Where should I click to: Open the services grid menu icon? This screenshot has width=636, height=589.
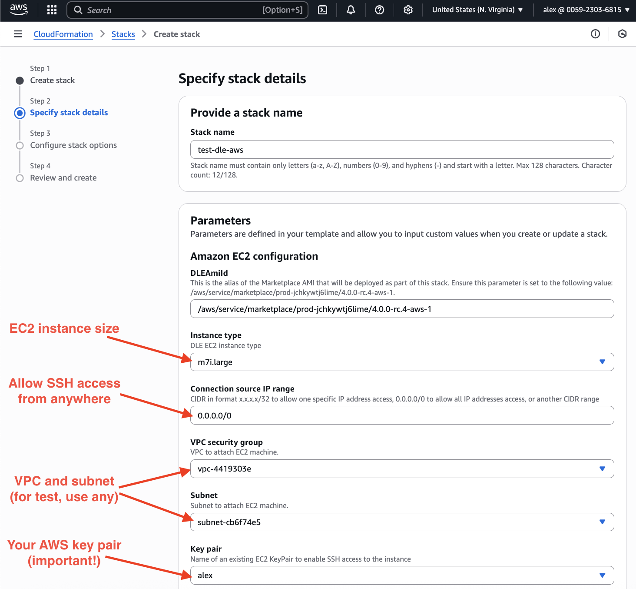pos(52,10)
